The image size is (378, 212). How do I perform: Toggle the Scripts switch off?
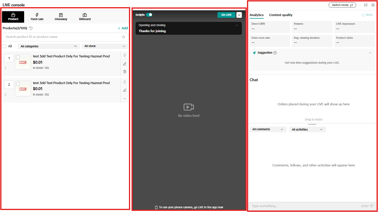pos(149,15)
